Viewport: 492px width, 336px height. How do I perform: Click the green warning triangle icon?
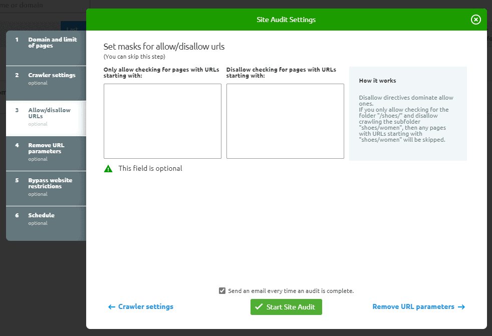click(x=108, y=169)
